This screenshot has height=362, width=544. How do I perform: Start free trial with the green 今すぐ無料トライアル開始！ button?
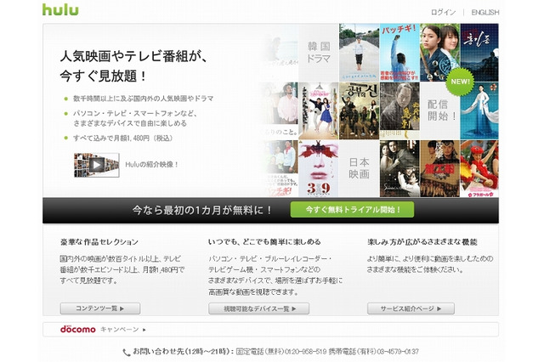(352, 210)
